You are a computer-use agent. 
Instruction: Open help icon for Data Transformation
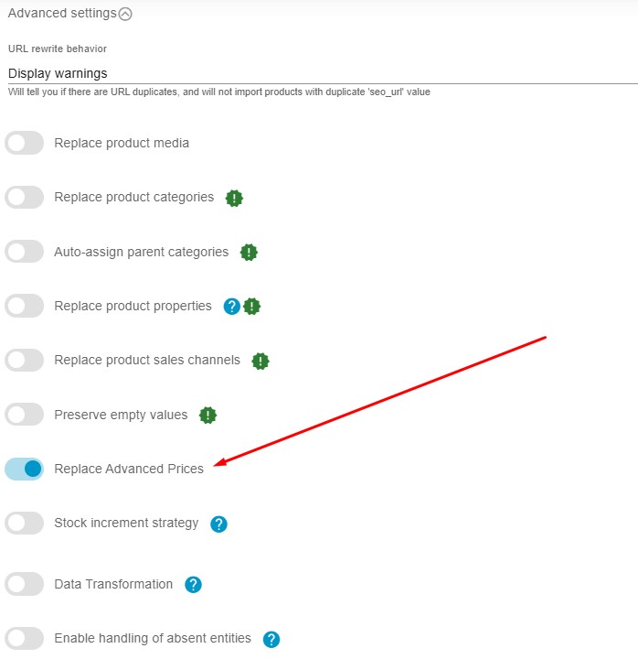coord(193,585)
